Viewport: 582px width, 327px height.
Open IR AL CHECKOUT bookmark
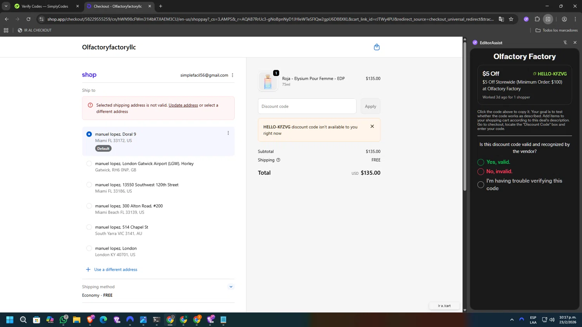coord(35,30)
